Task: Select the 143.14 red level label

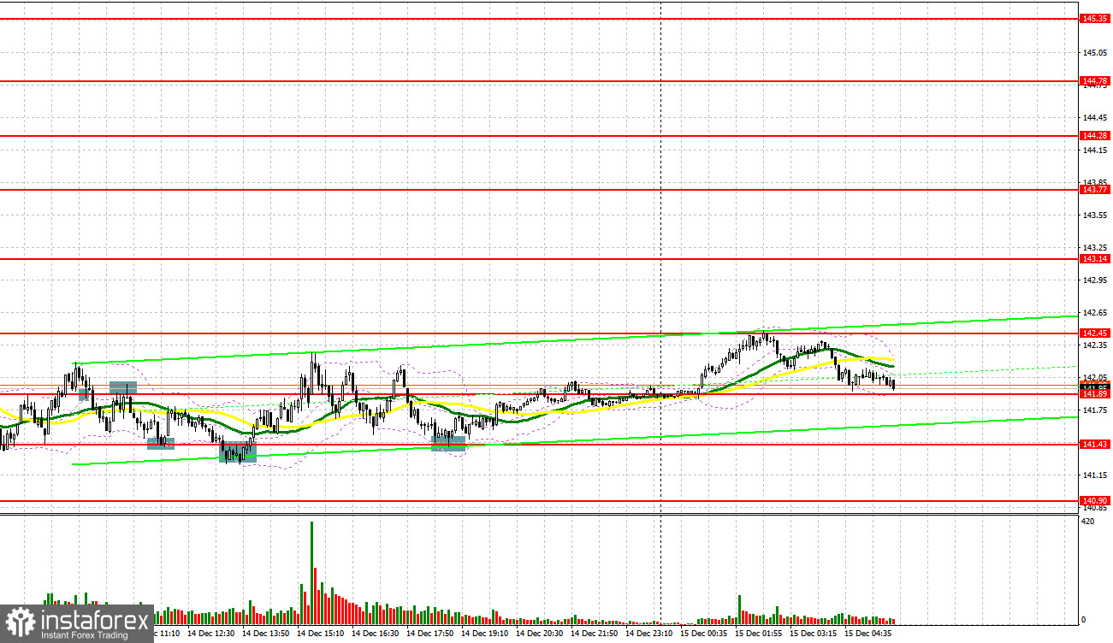Action: [x=1094, y=258]
